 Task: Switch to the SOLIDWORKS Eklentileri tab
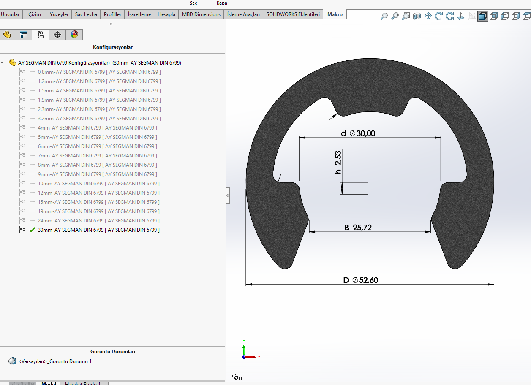click(293, 14)
